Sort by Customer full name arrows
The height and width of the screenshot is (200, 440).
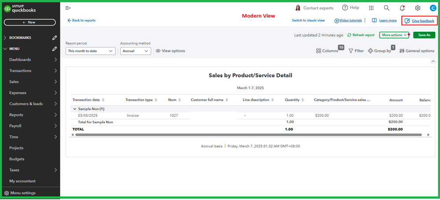[227, 100]
